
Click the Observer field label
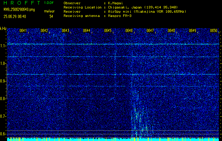click(x=72, y=3)
